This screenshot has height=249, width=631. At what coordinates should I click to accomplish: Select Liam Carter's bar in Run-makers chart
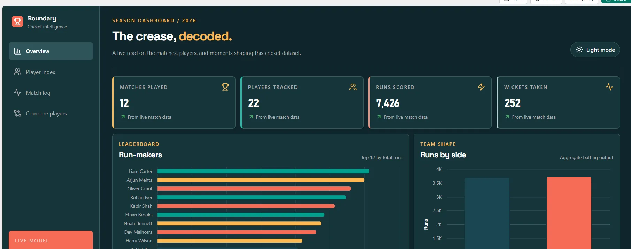pyautogui.click(x=263, y=171)
